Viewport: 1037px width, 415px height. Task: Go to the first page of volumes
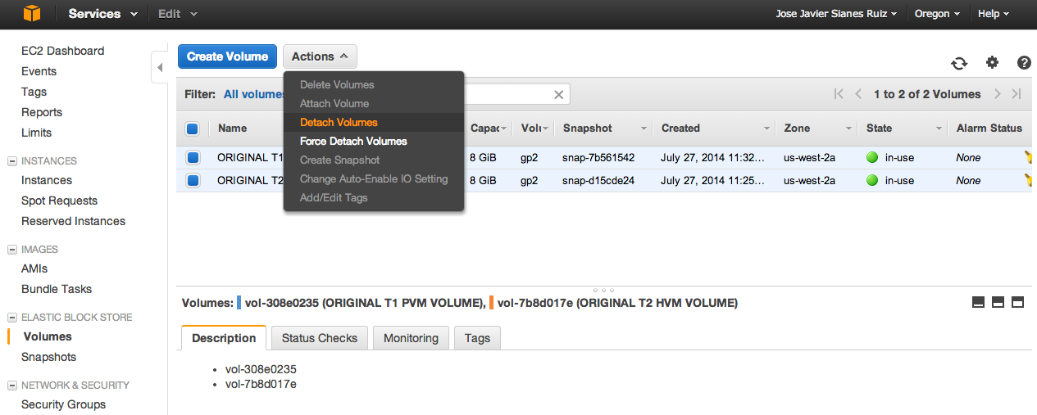click(x=839, y=94)
